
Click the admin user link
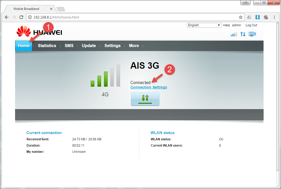[236, 25]
